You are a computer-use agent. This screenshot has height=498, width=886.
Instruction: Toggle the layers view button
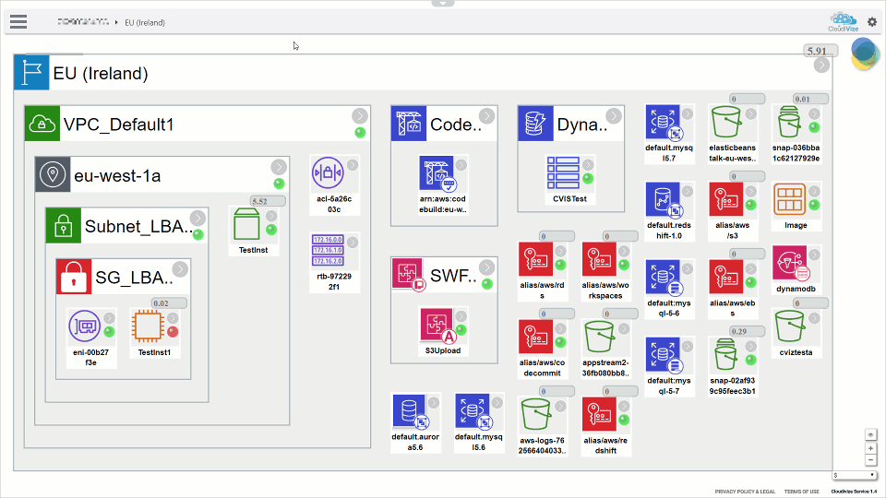(x=870, y=434)
